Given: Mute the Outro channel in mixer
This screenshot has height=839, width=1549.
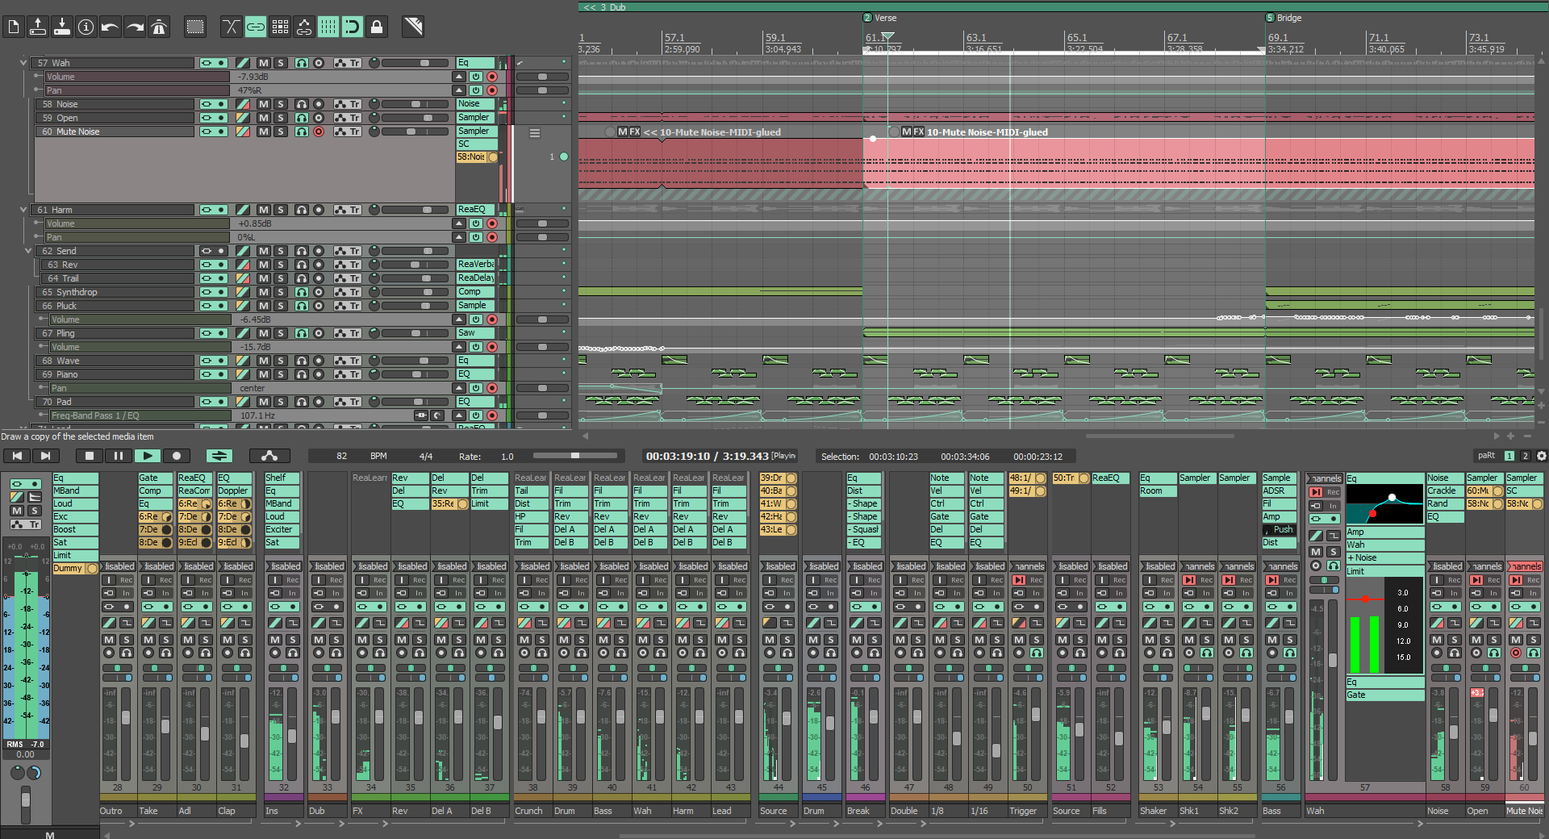Looking at the screenshot, I should coord(109,639).
